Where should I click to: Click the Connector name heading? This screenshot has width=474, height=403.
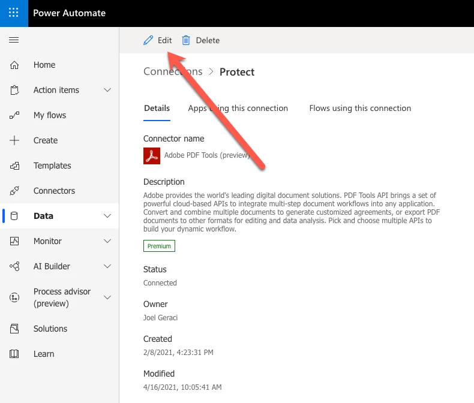tap(174, 139)
